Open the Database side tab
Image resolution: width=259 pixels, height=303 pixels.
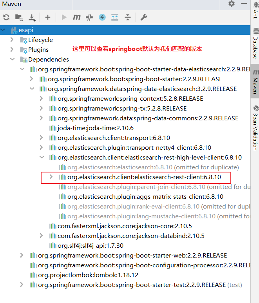(255, 43)
